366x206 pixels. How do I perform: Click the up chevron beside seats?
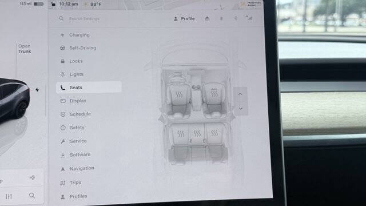240,94
